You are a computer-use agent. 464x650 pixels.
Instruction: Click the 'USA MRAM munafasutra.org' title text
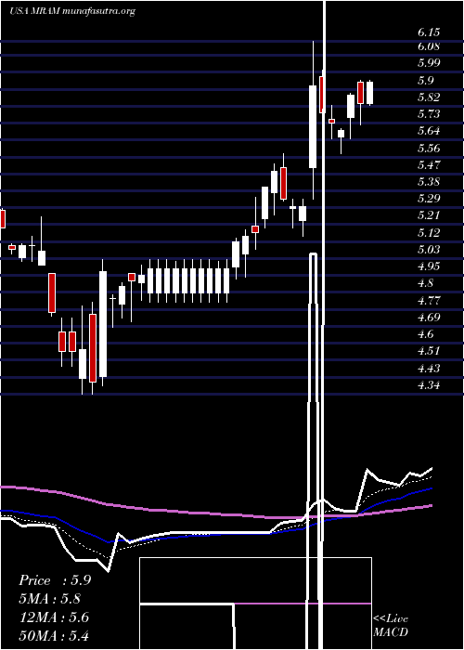[72, 11]
